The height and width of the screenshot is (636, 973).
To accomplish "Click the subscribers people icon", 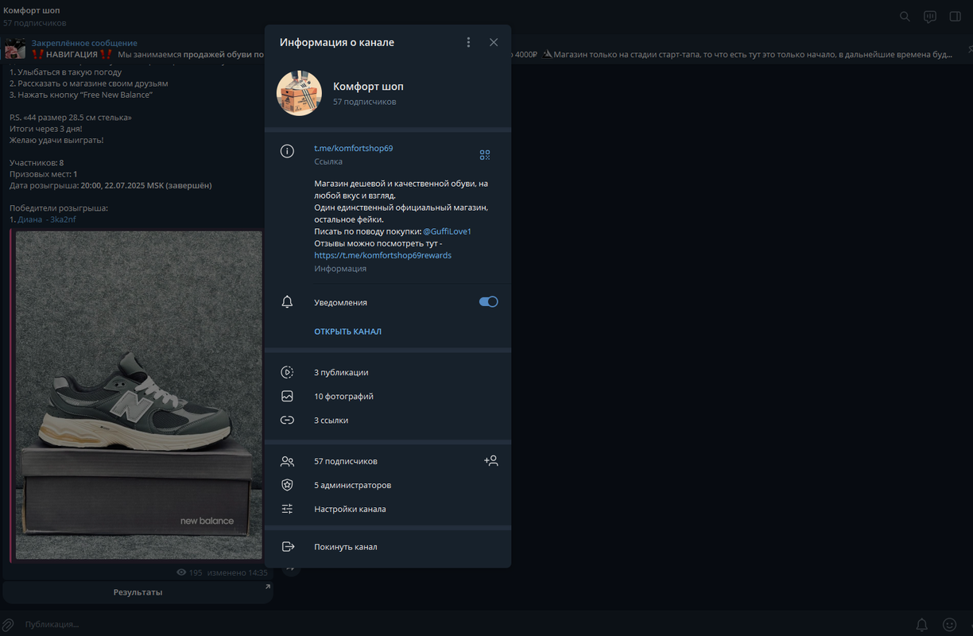I will tap(288, 461).
